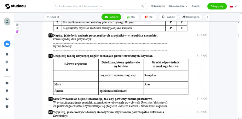
Task: Click 'bóg mórz i opiekun żeglarzy' cell
Action: click(121, 76)
